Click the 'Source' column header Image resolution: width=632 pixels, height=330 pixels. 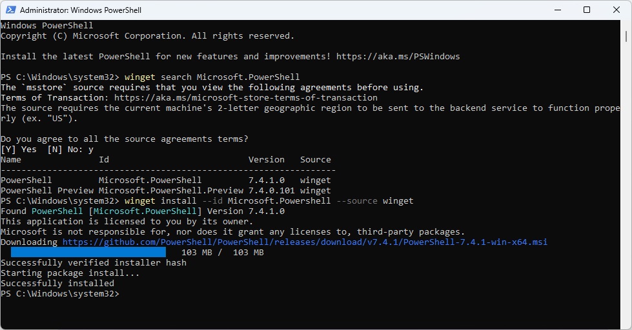click(x=315, y=159)
